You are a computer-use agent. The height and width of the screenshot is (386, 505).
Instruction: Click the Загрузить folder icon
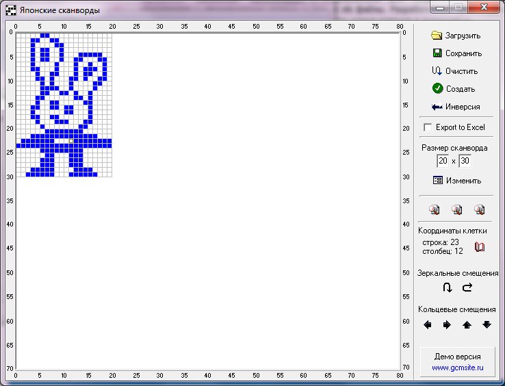point(437,35)
